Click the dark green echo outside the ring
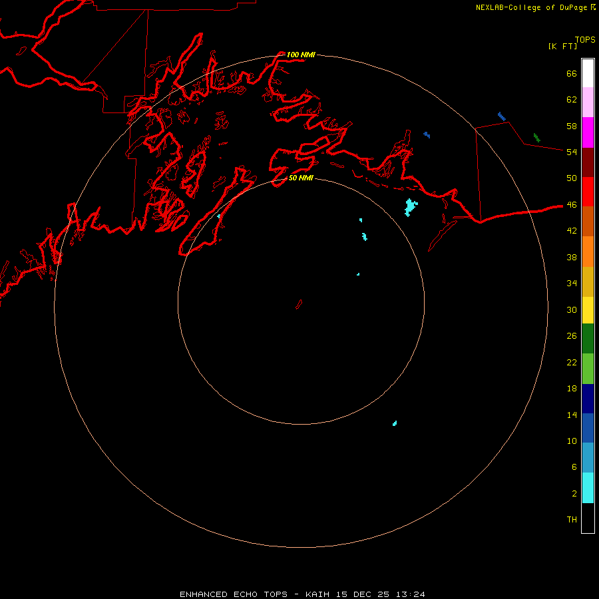 [536, 138]
